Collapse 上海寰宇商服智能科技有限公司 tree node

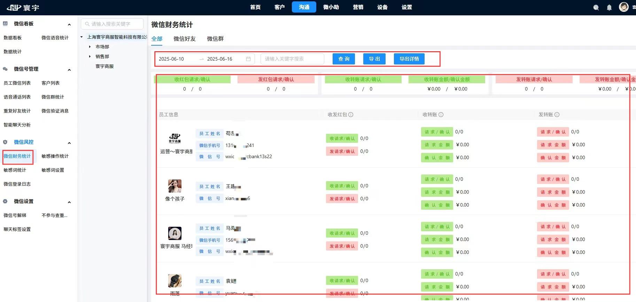(x=82, y=37)
